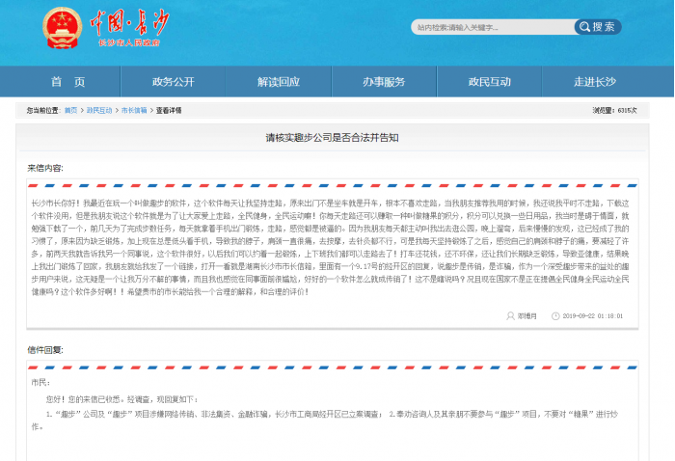
Task: Open the 市长信箱 breadcrumb link
Action: pyautogui.click(x=134, y=111)
